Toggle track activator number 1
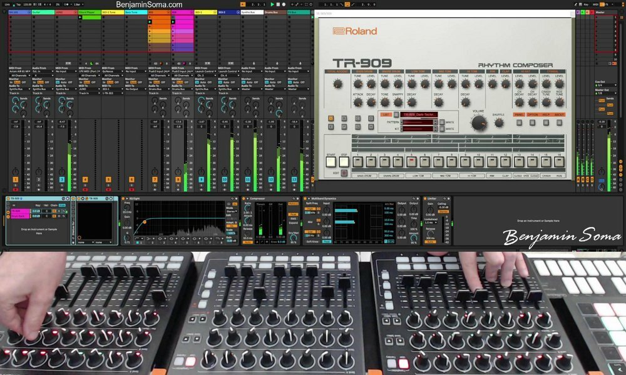Screen dimensions: 626x375 15,180
